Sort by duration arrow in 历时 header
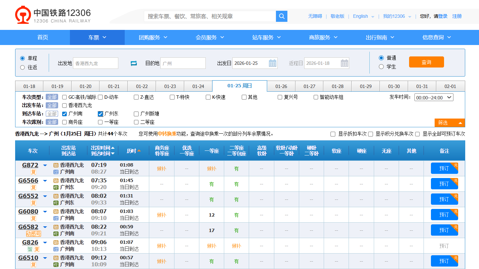479x269 pixels. [x=139, y=151]
